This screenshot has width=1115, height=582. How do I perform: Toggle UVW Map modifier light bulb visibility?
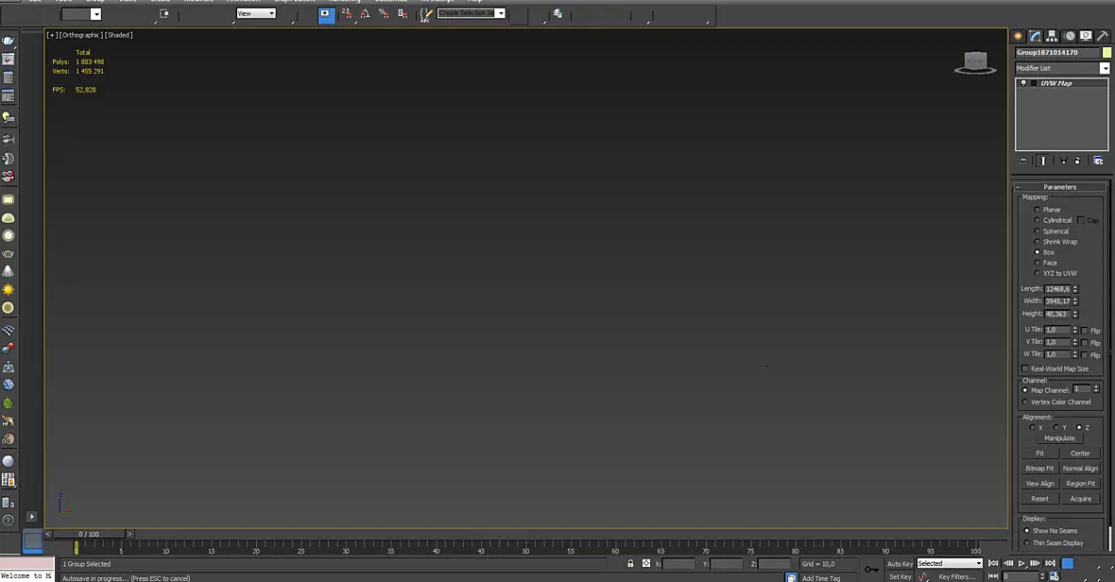point(1023,83)
